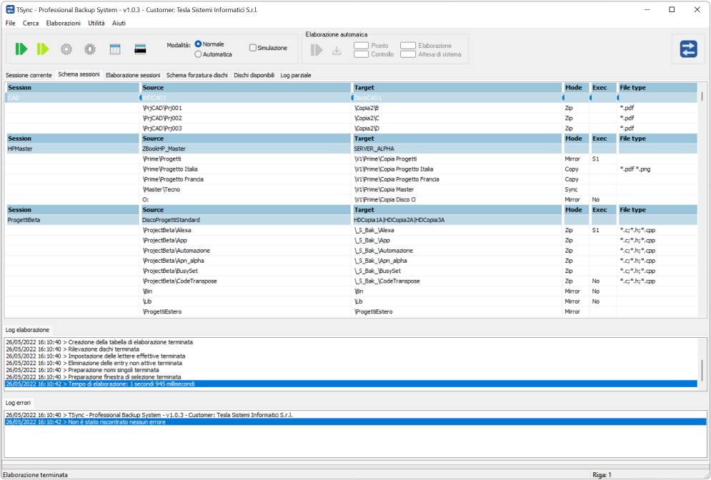Screen dimensions: 711x480
Task: Click target cell \_S_Bak_\Apn_alpha
Action: coord(457,261)
